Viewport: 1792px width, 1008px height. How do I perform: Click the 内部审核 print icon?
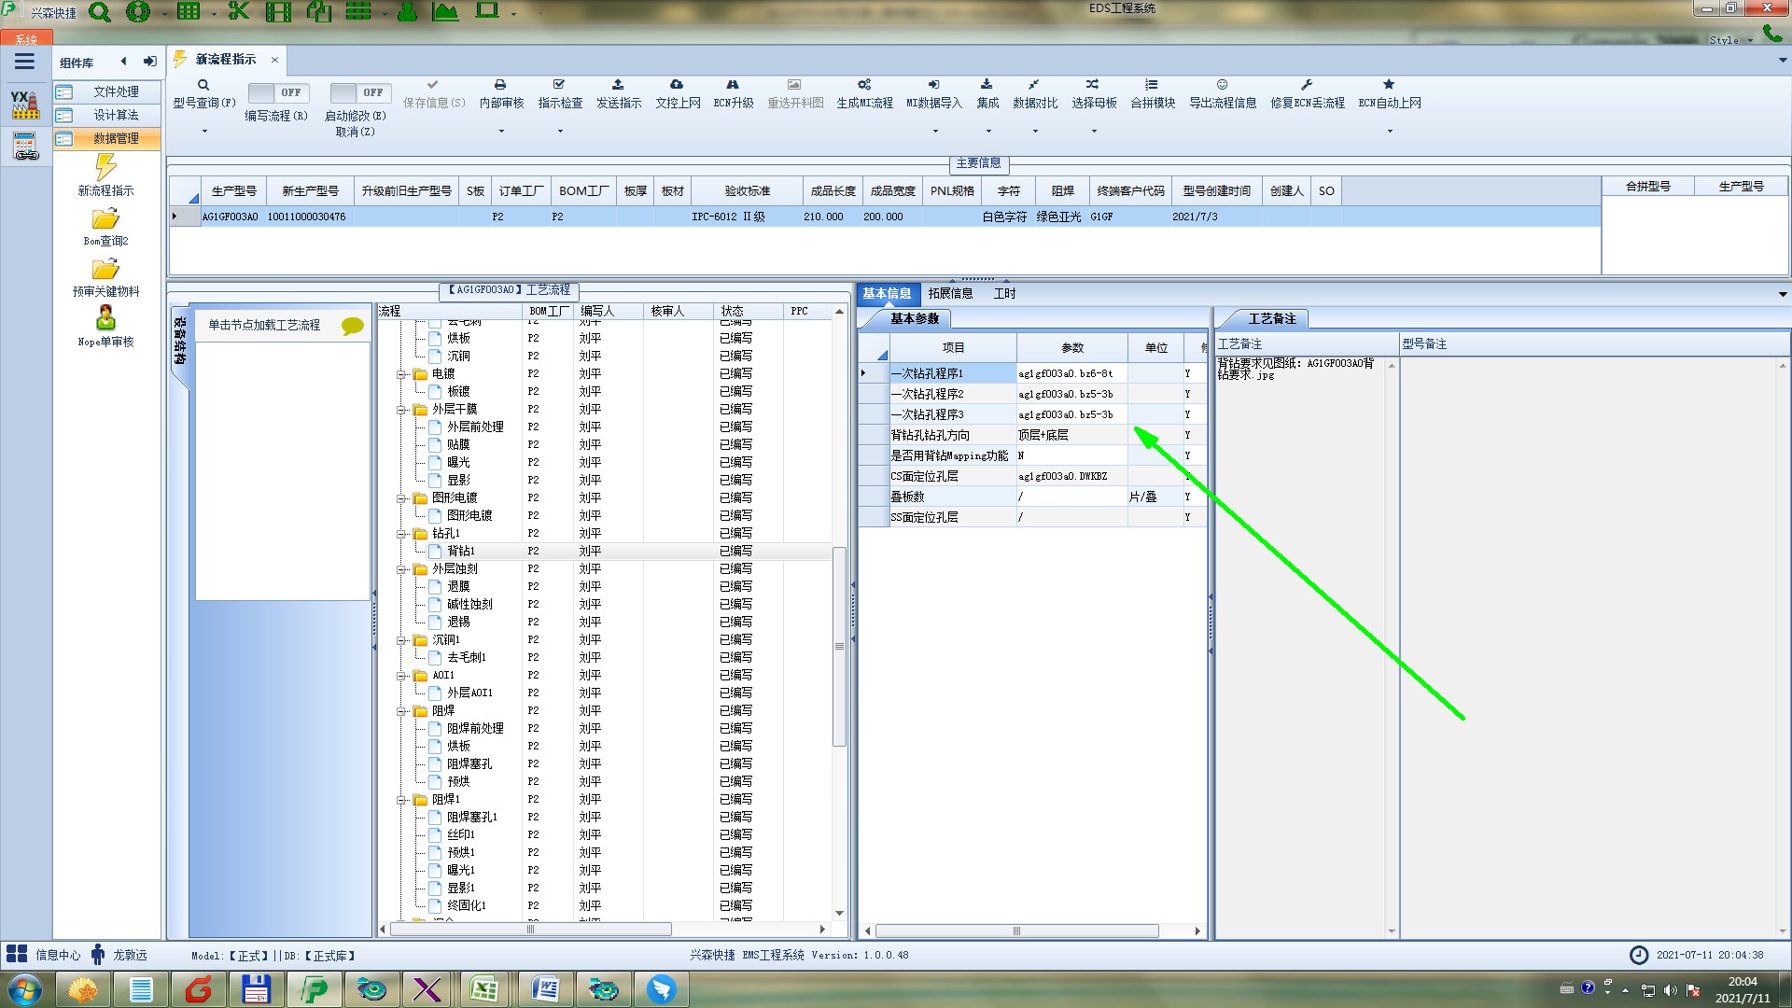coord(500,85)
